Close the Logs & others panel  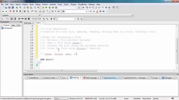point(178,74)
